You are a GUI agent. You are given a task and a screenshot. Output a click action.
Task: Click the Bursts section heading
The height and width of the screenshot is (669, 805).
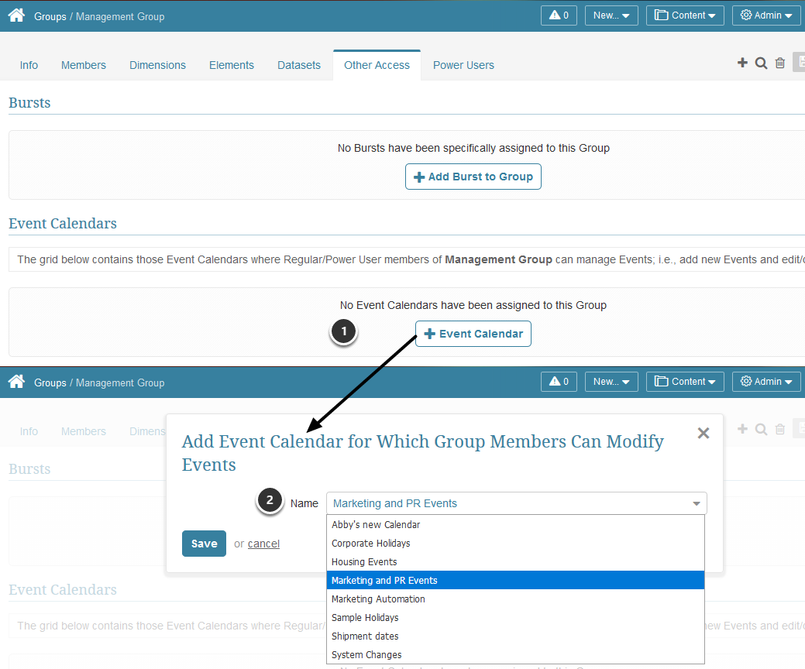29,103
